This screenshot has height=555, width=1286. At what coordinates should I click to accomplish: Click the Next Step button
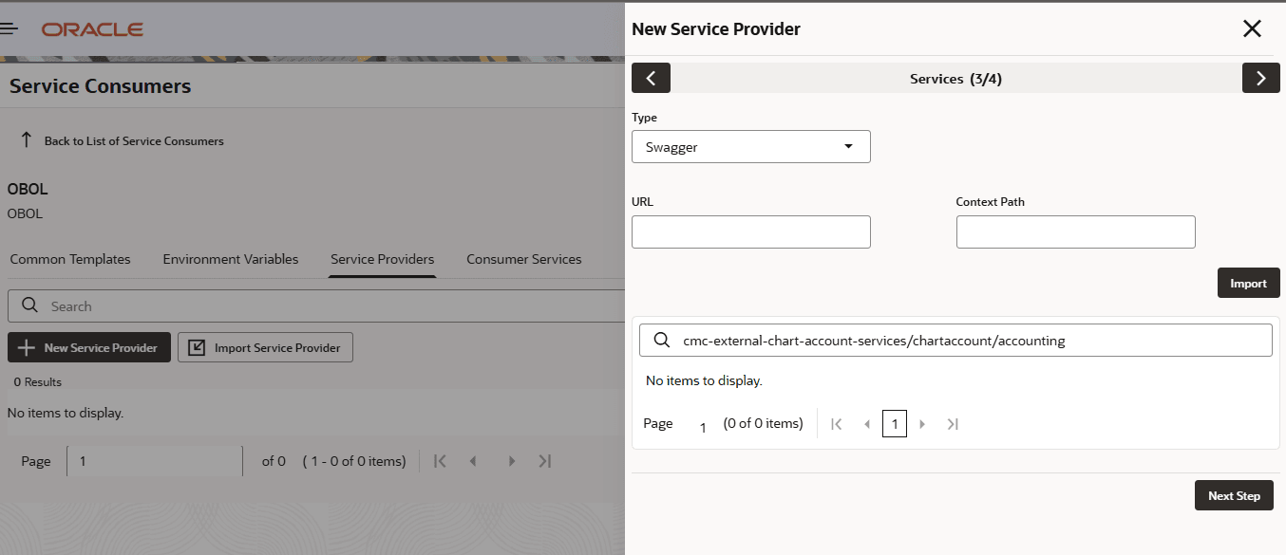point(1234,495)
